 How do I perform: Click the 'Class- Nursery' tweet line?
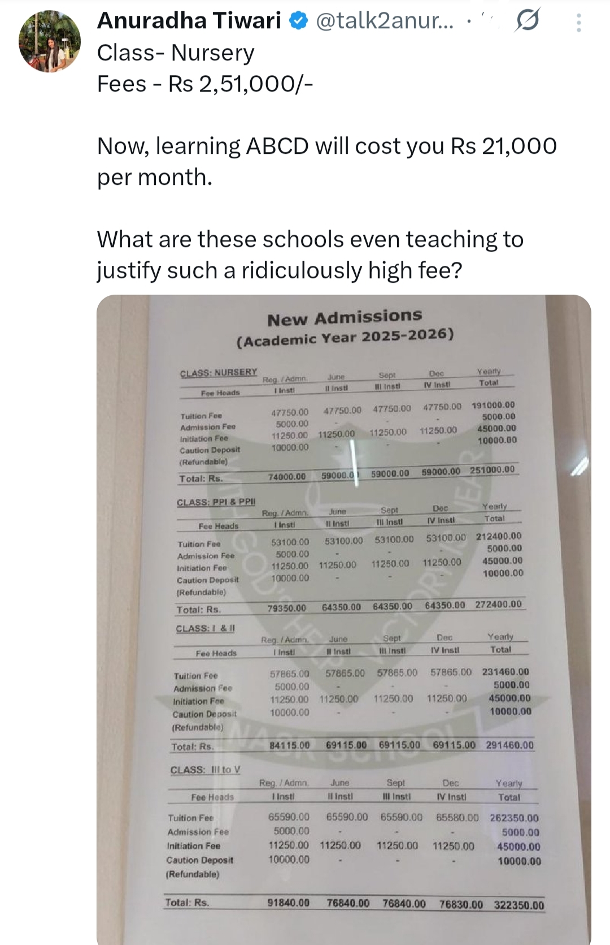pos(176,53)
